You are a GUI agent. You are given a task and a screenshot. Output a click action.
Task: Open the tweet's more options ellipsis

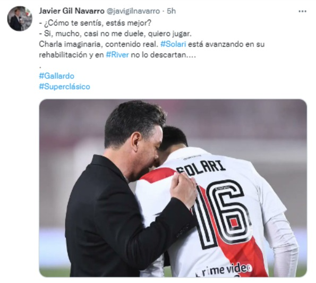tap(302, 11)
